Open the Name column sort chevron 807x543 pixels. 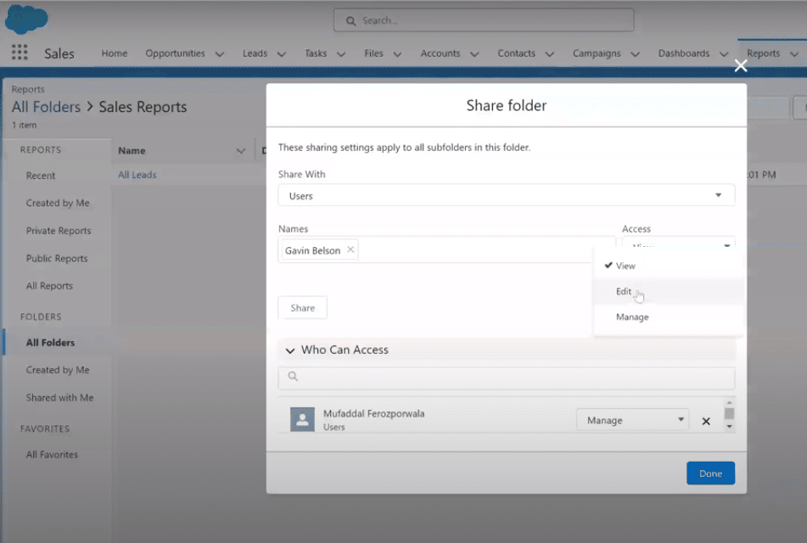pos(240,151)
